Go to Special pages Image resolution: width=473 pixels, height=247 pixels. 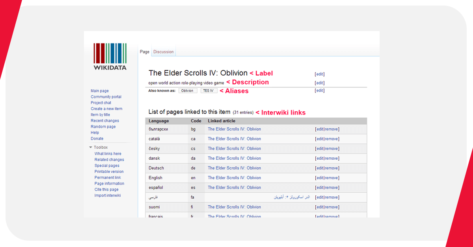pyautogui.click(x=107, y=166)
